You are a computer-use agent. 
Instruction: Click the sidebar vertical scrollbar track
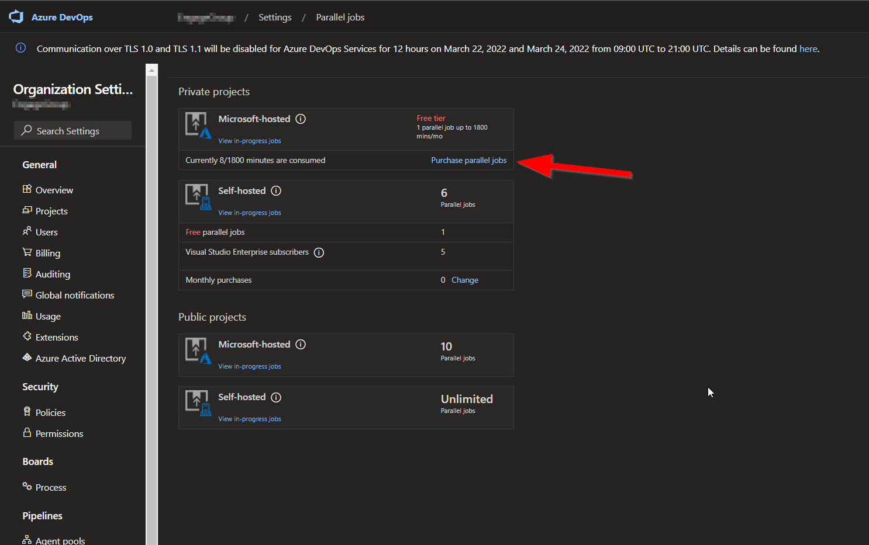[152, 310]
